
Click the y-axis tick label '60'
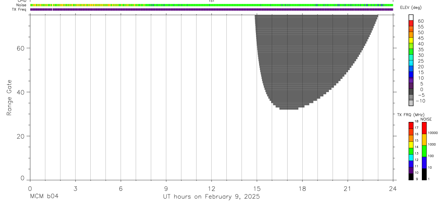pos(21,48)
